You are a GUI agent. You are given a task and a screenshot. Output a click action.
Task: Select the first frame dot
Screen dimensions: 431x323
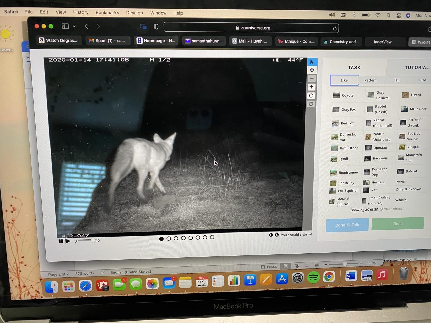point(161,239)
